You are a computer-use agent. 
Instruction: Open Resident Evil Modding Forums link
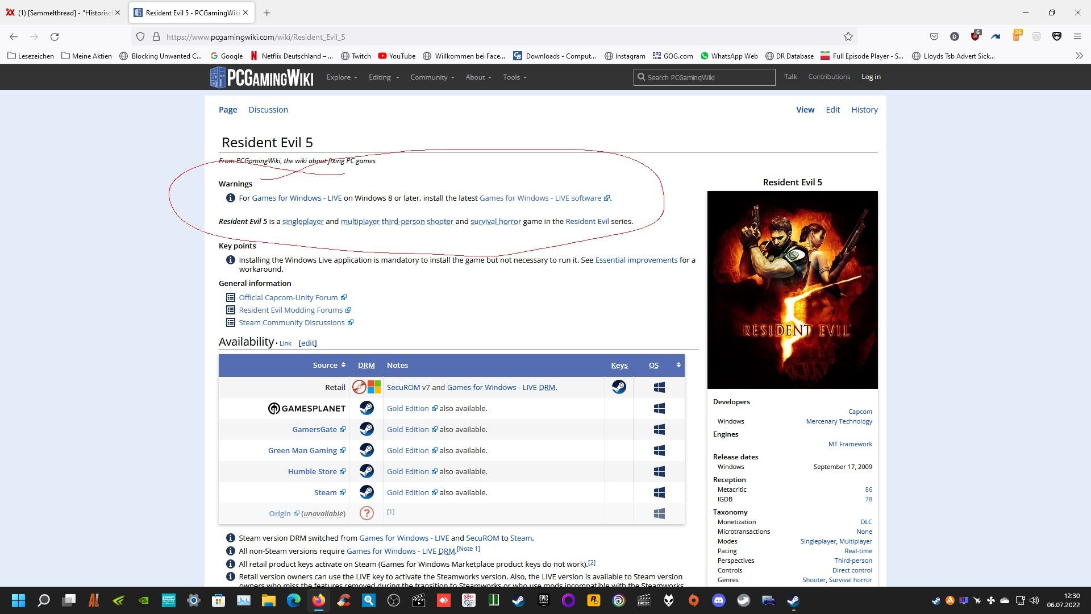(294, 310)
